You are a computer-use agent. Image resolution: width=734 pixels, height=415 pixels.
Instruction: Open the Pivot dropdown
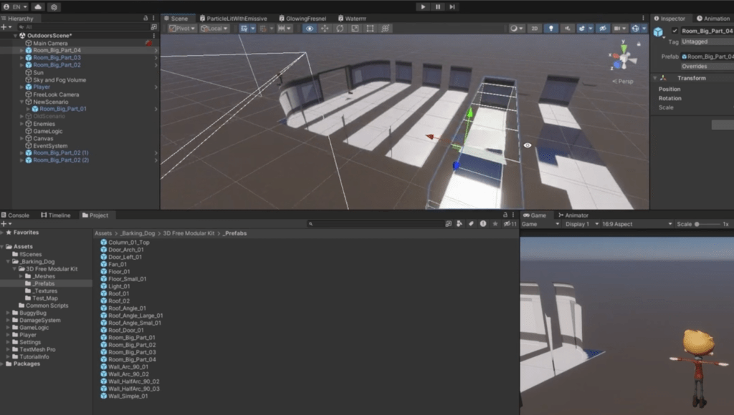tap(181, 29)
